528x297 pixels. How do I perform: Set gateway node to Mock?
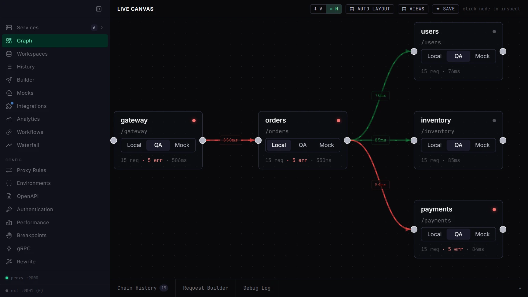pos(182,145)
